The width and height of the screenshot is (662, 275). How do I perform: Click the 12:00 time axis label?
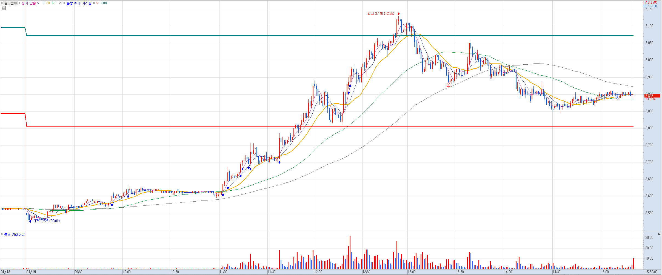point(318,272)
